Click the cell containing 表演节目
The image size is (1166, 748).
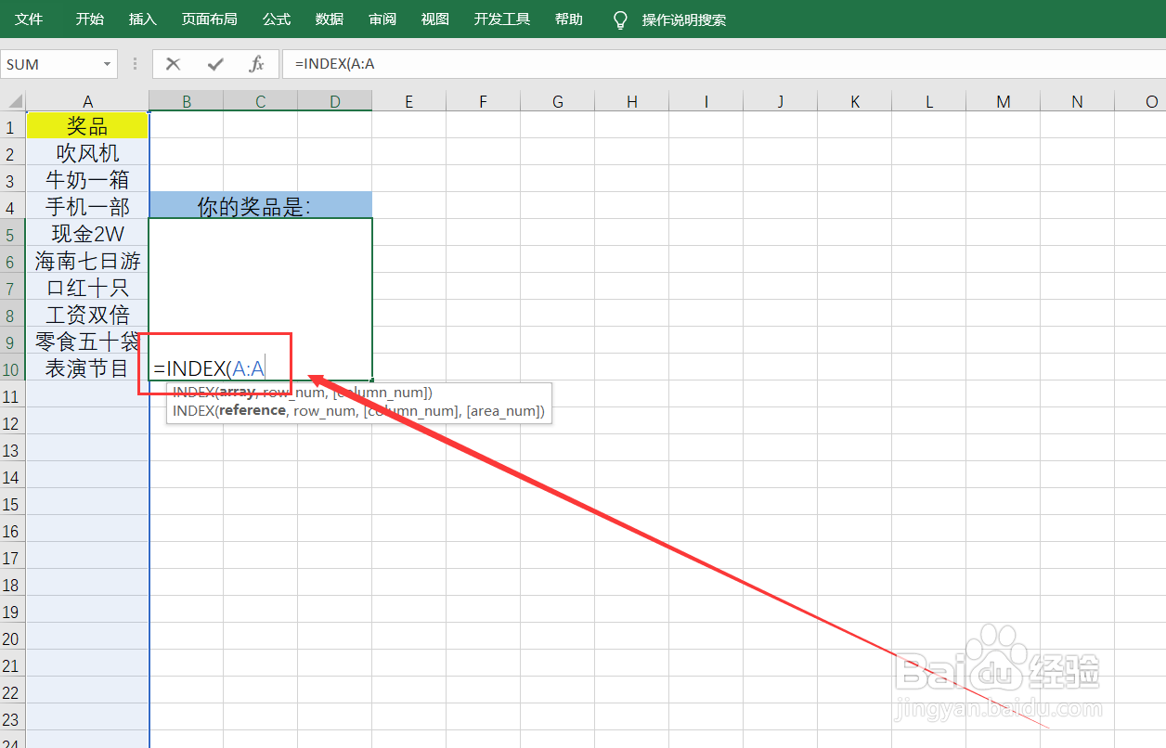87,368
